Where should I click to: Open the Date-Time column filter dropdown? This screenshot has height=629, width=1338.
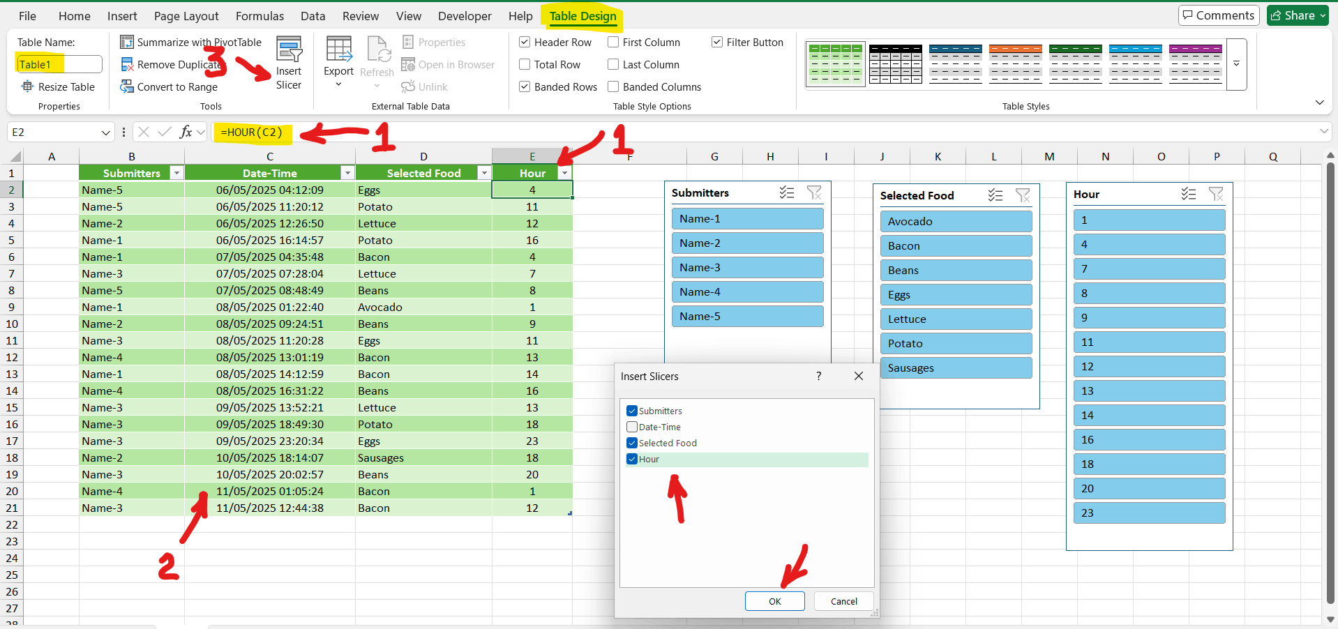(x=347, y=173)
